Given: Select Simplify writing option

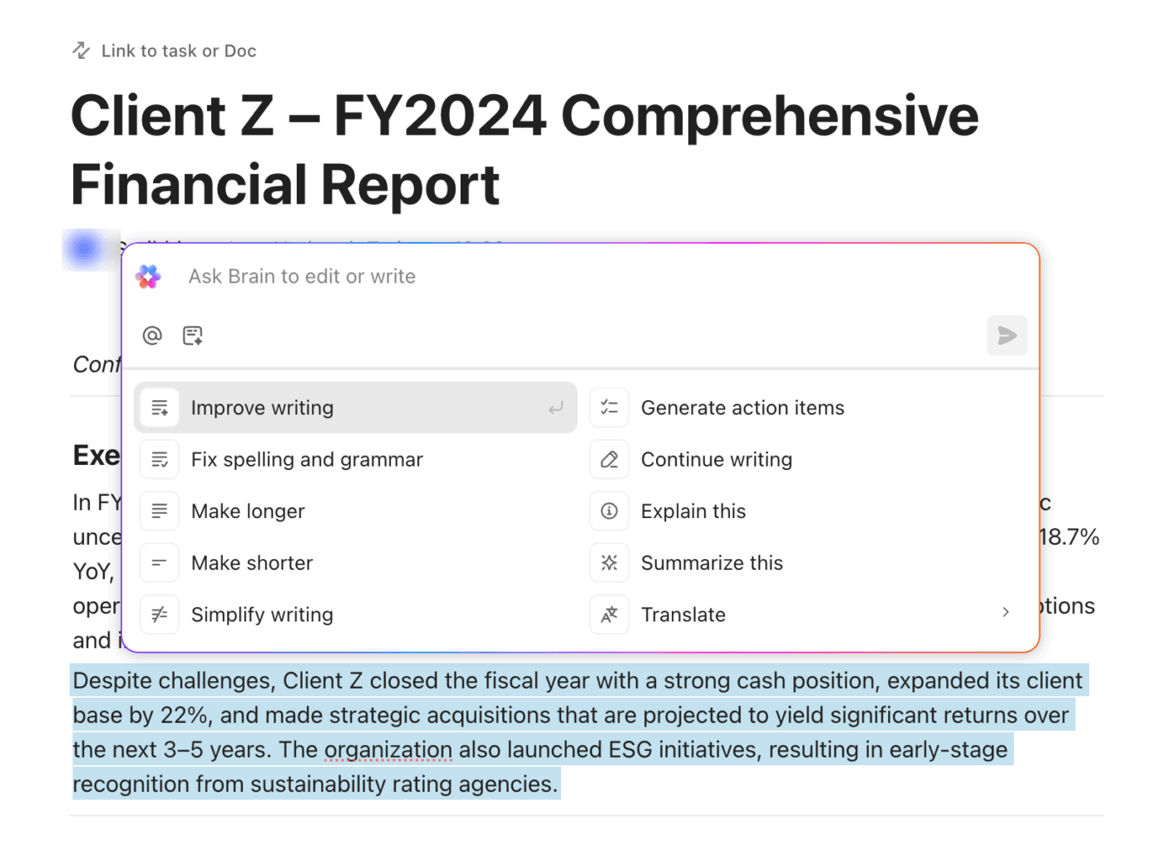Looking at the screenshot, I should [x=355, y=614].
